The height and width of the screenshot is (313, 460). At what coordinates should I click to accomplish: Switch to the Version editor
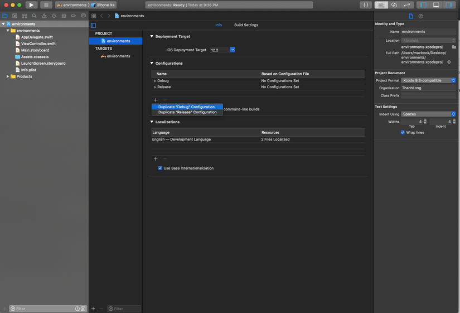(x=407, y=5)
